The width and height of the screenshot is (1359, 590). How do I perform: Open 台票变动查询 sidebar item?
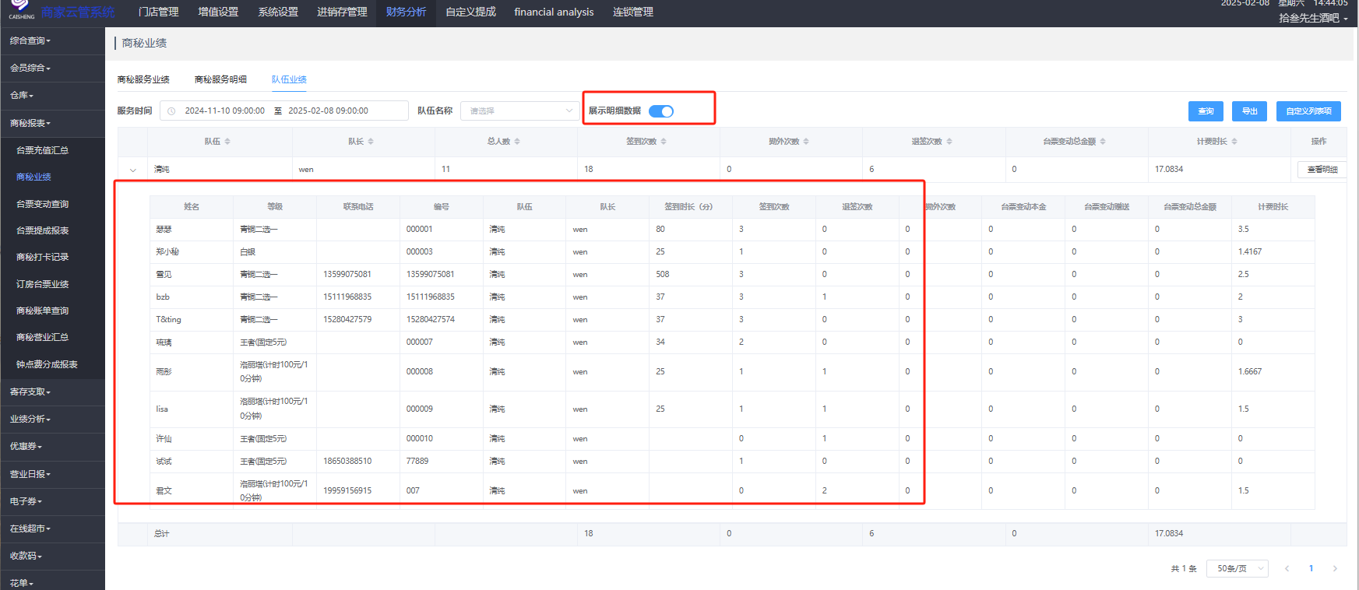pyautogui.click(x=43, y=204)
